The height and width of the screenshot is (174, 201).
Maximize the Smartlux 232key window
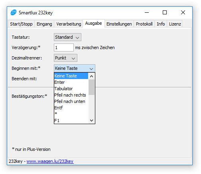point(165,12)
